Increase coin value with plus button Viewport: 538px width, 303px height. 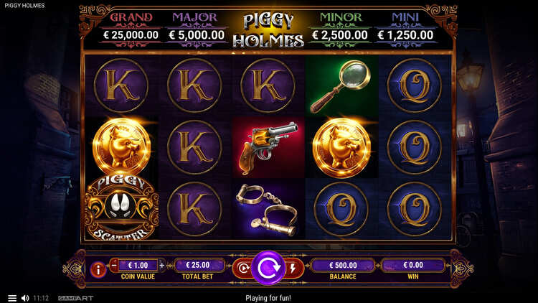pyautogui.click(x=161, y=265)
